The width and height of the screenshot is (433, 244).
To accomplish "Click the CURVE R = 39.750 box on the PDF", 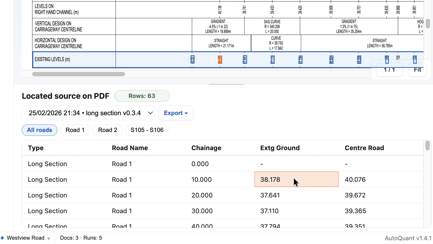I will (276, 43).
